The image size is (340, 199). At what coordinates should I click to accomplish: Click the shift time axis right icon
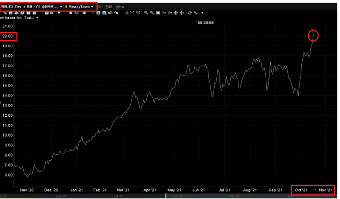pos(164,13)
